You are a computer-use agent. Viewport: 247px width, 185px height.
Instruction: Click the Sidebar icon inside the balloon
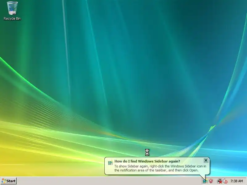[x=111, y=163]
